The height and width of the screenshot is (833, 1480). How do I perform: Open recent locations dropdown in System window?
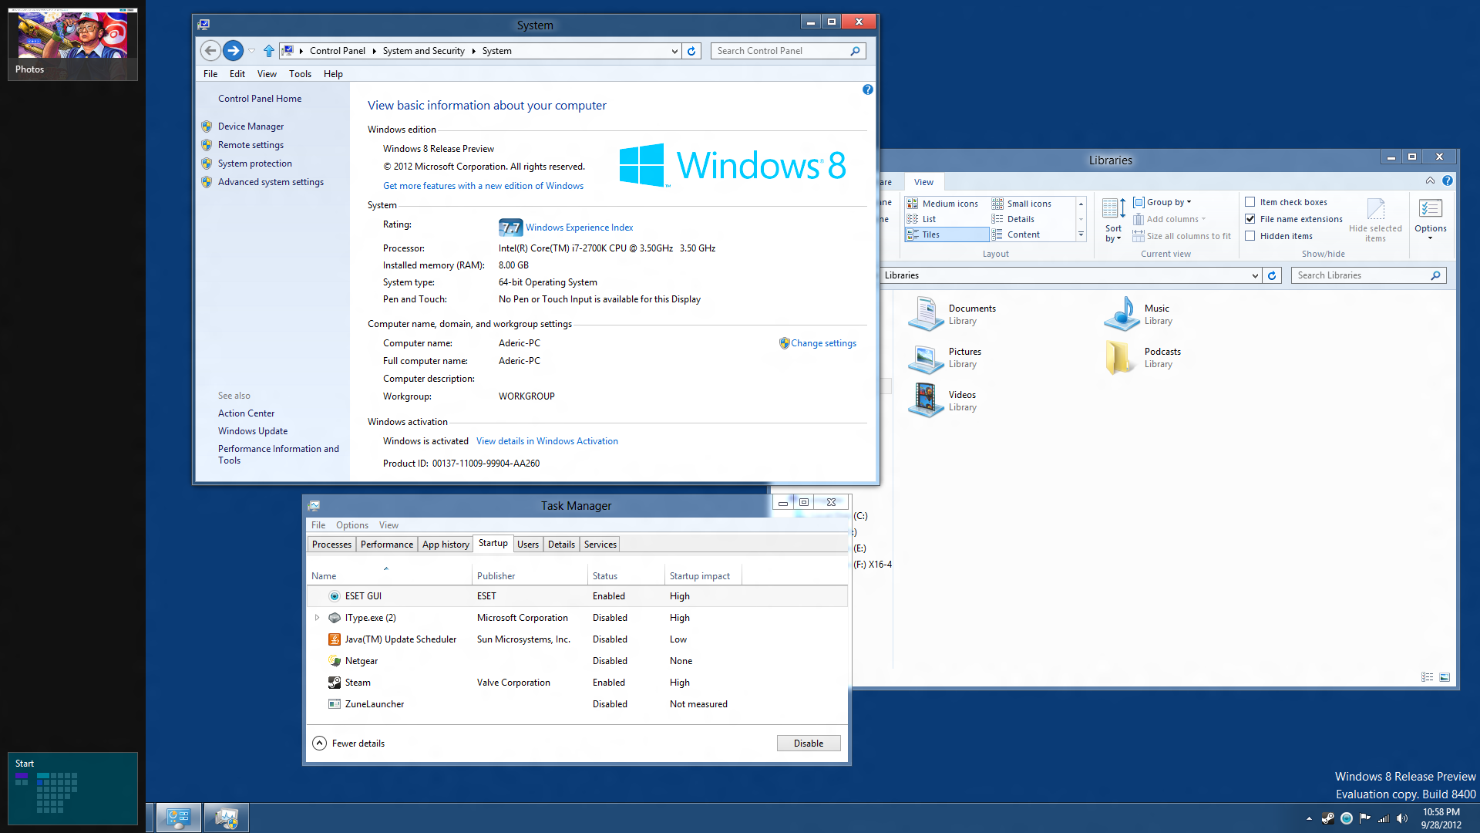coord(251,51)
